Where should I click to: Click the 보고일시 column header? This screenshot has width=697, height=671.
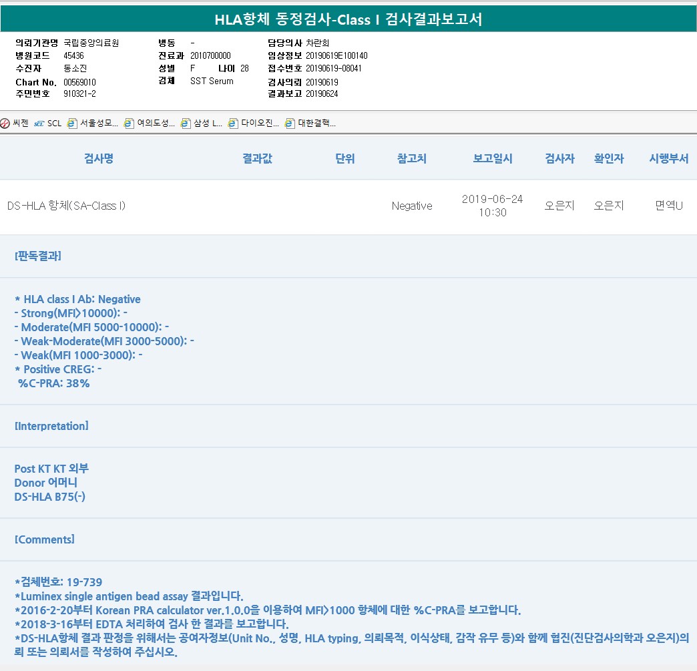(x=493, y=159)
